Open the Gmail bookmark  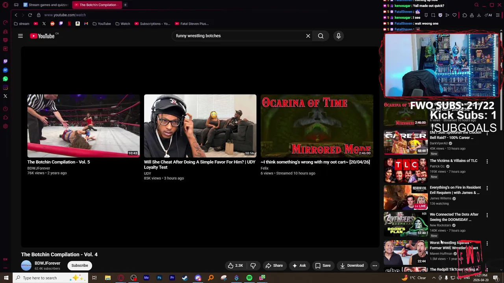[x=86, y=24]
